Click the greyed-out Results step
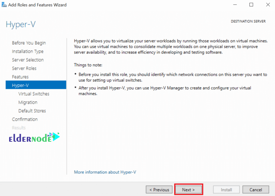 [x=19, y=128]
